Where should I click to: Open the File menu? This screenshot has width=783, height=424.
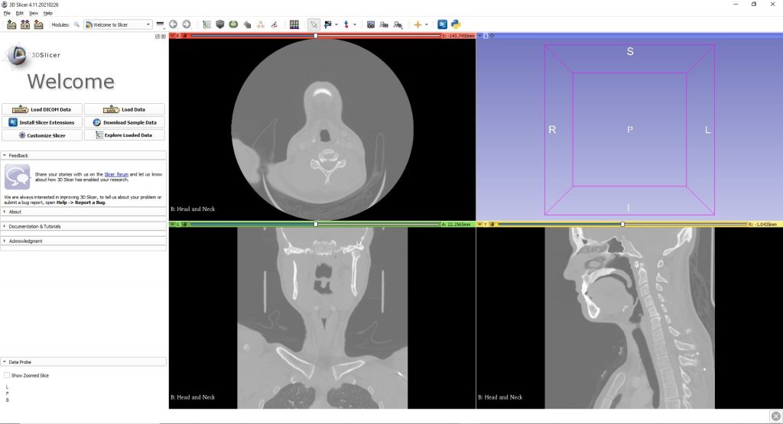[7, 14]
